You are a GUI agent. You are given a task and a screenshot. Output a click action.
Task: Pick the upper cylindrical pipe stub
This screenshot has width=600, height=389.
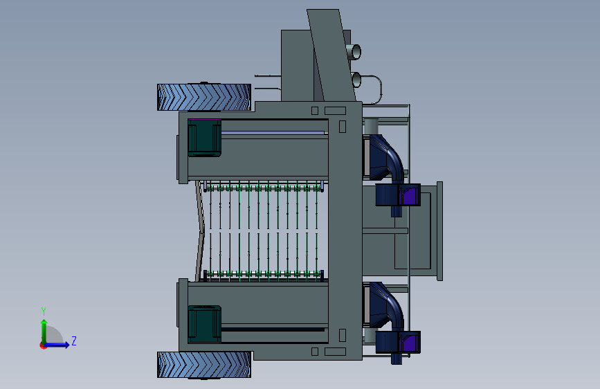353,52
